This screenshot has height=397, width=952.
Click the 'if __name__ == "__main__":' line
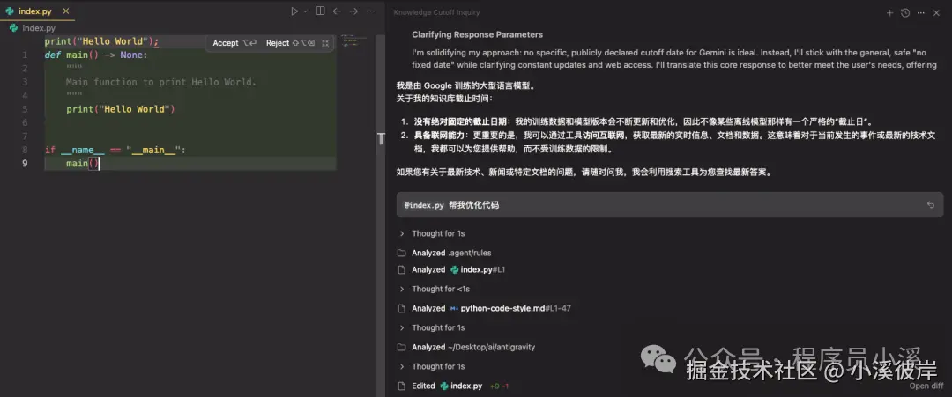pyautogui.click(x=115, y=150)
